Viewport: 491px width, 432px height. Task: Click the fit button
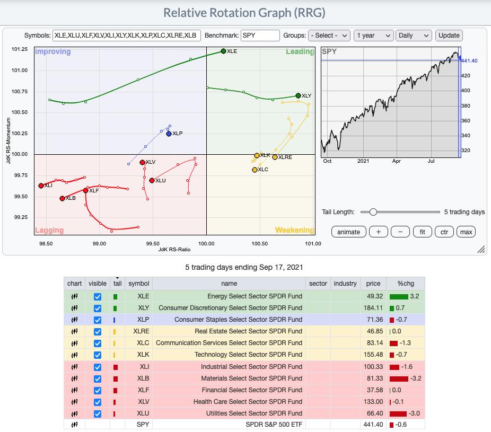(423, 232)
